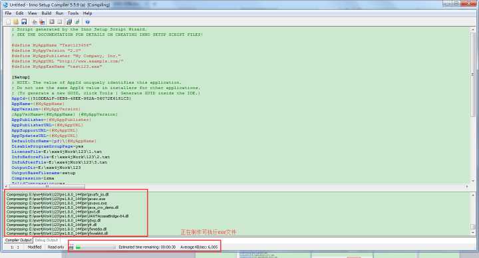Select the Target Uninstall toolbar icon

(x=77, y=22)
